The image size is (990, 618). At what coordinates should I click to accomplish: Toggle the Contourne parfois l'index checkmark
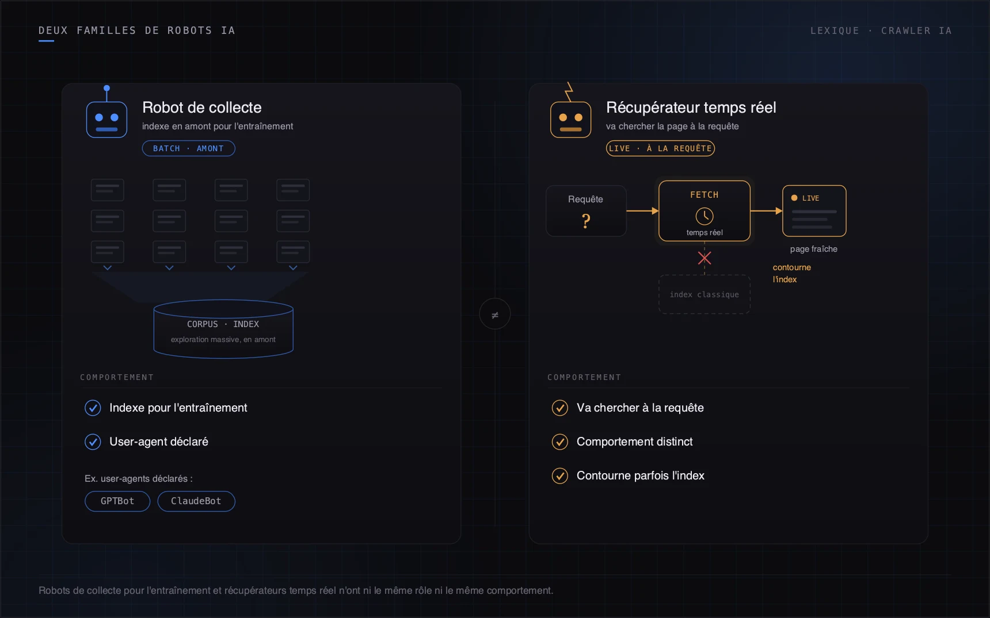click(560, 475)
